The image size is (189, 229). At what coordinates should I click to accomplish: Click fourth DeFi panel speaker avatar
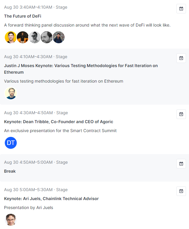click(x=47, y=37)
